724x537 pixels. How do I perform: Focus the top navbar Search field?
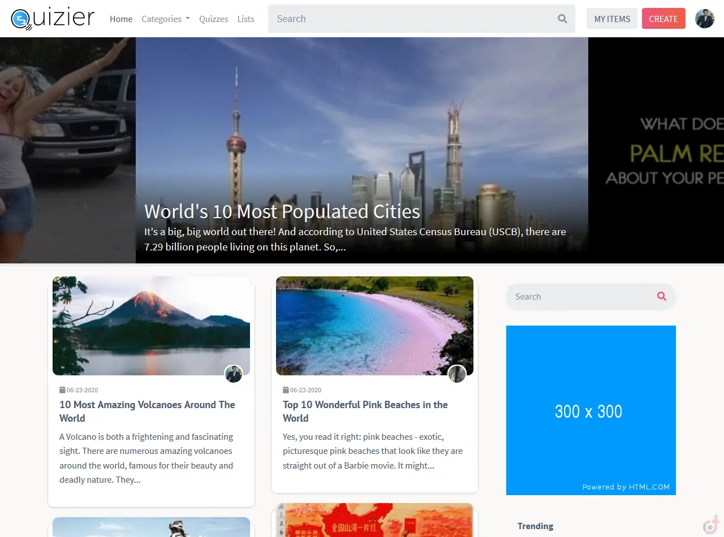point(410,19)
